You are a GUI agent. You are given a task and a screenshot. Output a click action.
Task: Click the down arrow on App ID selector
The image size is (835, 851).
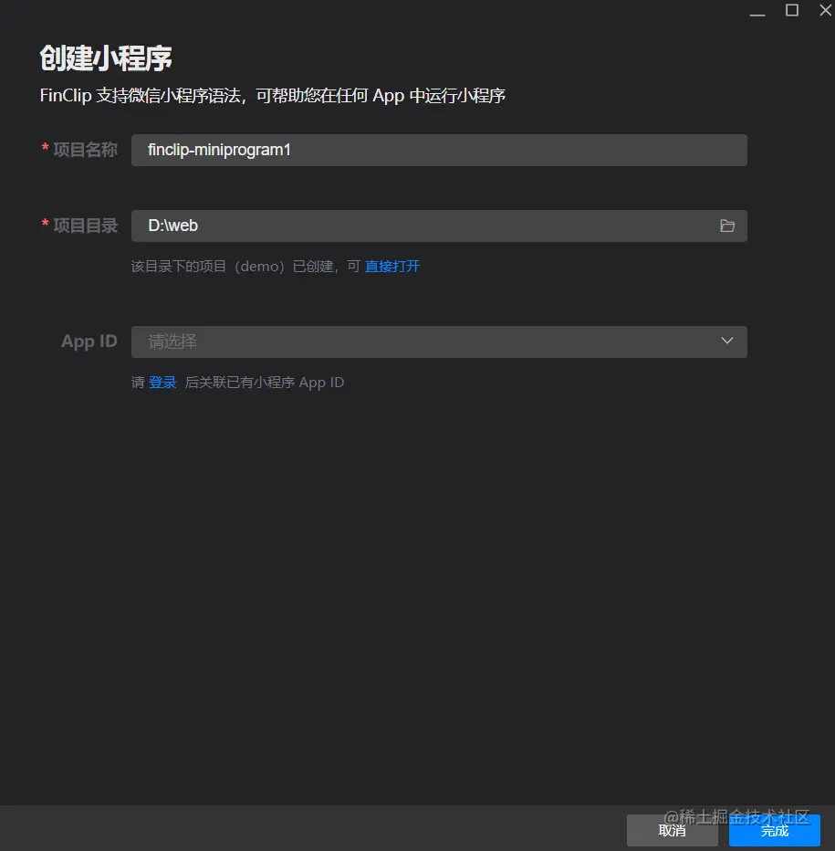pos(726,341)
